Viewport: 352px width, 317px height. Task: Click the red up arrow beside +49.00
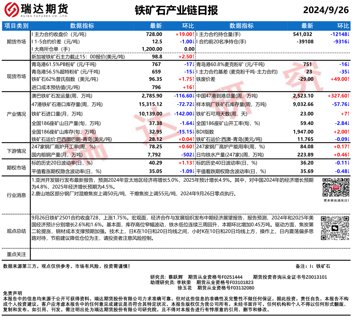coord(348,79)
